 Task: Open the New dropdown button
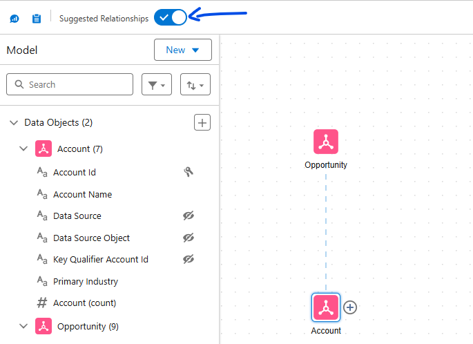pos(182,50)
